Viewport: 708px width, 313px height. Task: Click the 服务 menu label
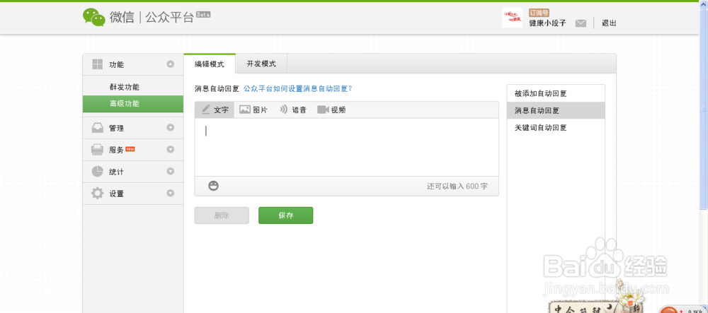pyautogui.click(x=117, y=150)
